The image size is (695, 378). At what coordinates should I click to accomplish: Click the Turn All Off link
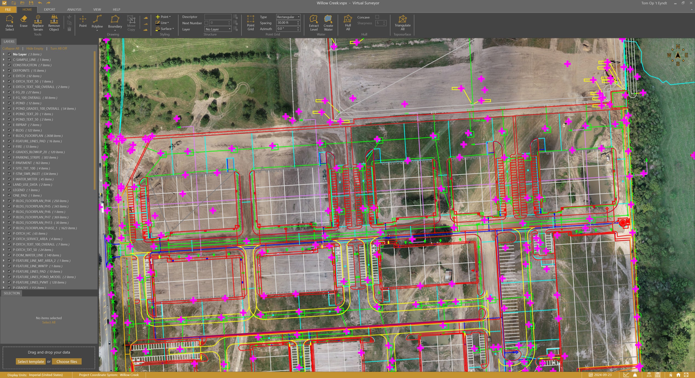pos(58,48)
